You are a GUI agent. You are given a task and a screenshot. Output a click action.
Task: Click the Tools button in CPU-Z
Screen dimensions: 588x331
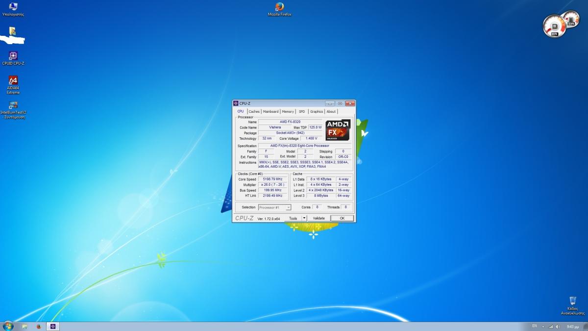point(293,218)
